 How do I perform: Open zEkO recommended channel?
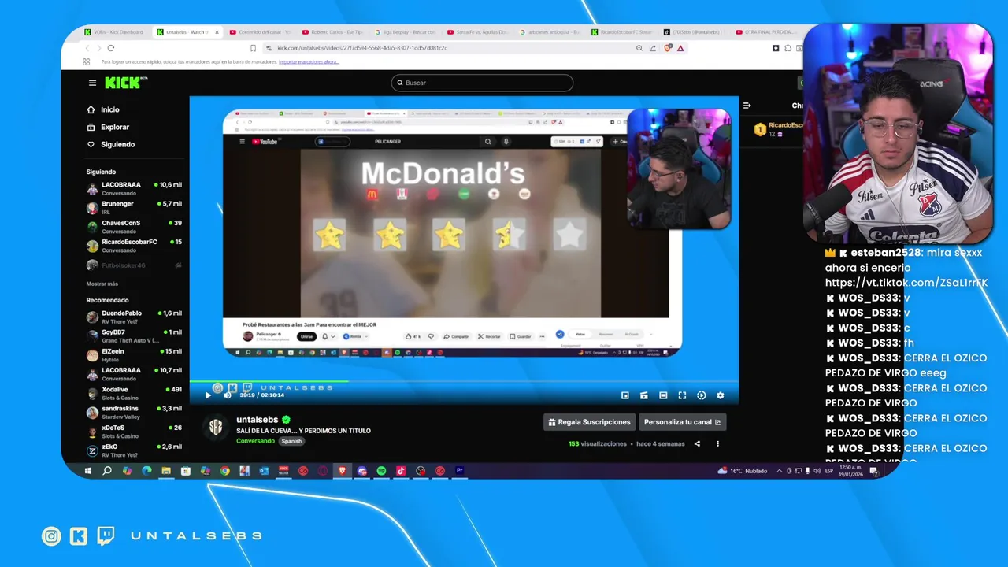tap(134, 450)
